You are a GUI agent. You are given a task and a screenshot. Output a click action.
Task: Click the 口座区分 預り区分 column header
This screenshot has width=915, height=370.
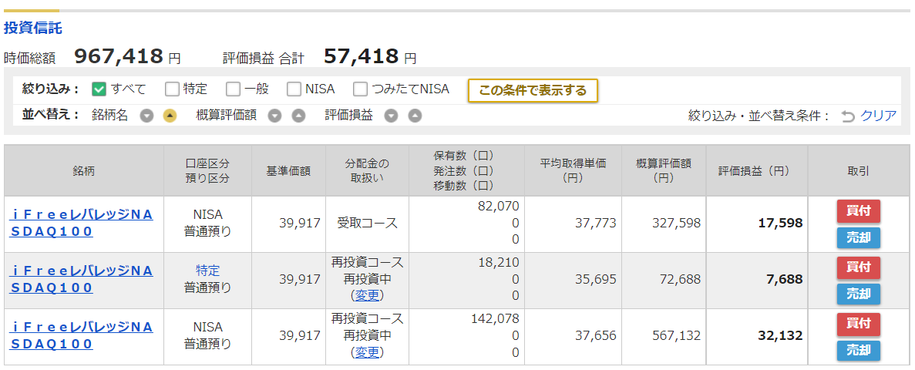[207, 171]
